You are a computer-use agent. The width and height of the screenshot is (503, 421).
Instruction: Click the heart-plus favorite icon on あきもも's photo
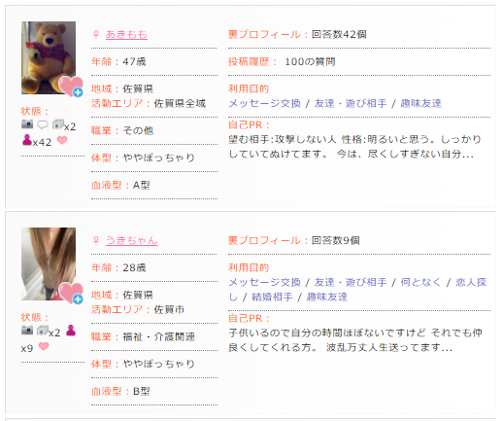(71, 87)
